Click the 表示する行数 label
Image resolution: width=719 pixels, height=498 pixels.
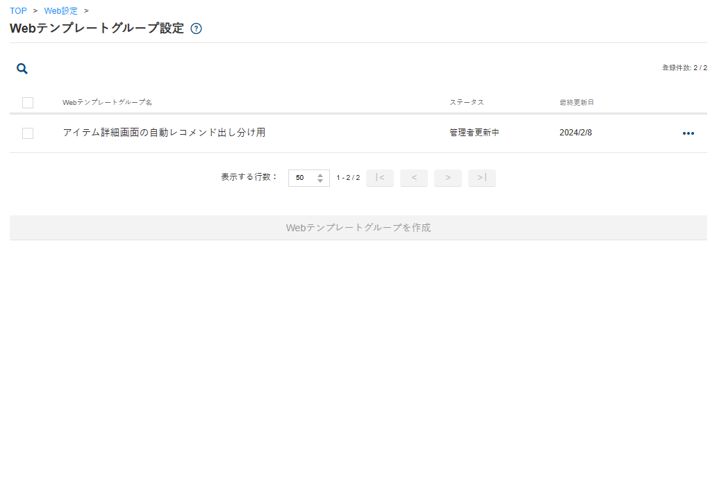pos(249,177)
